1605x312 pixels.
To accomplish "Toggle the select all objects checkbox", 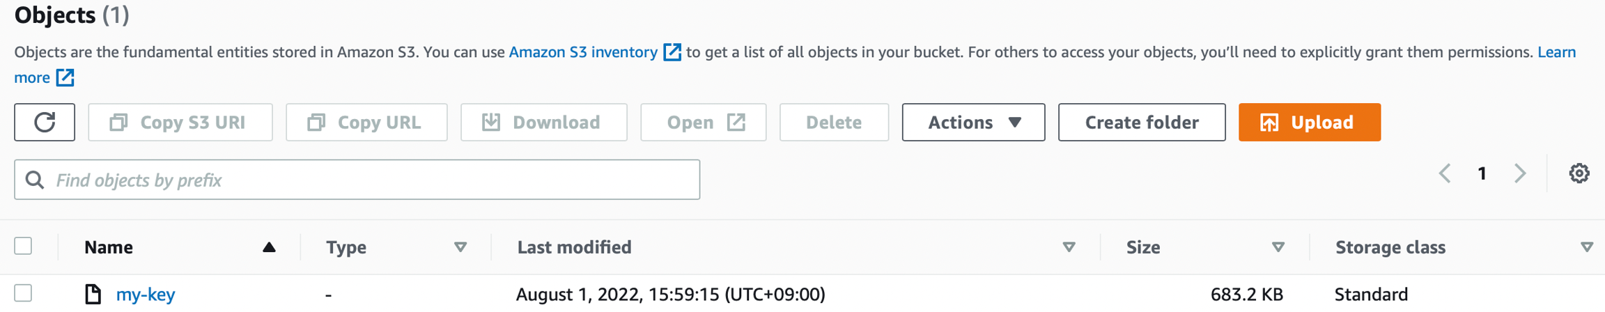I will tap(23, 246).
